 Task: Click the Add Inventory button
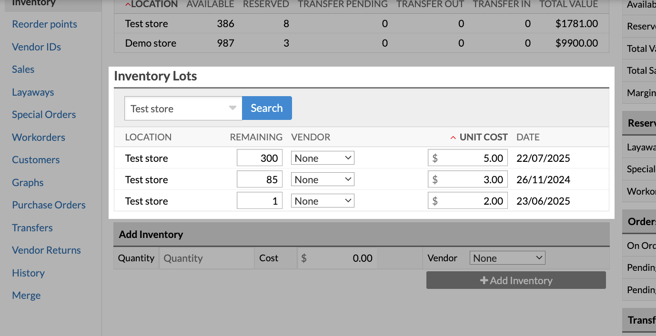(x=515, y=280)
